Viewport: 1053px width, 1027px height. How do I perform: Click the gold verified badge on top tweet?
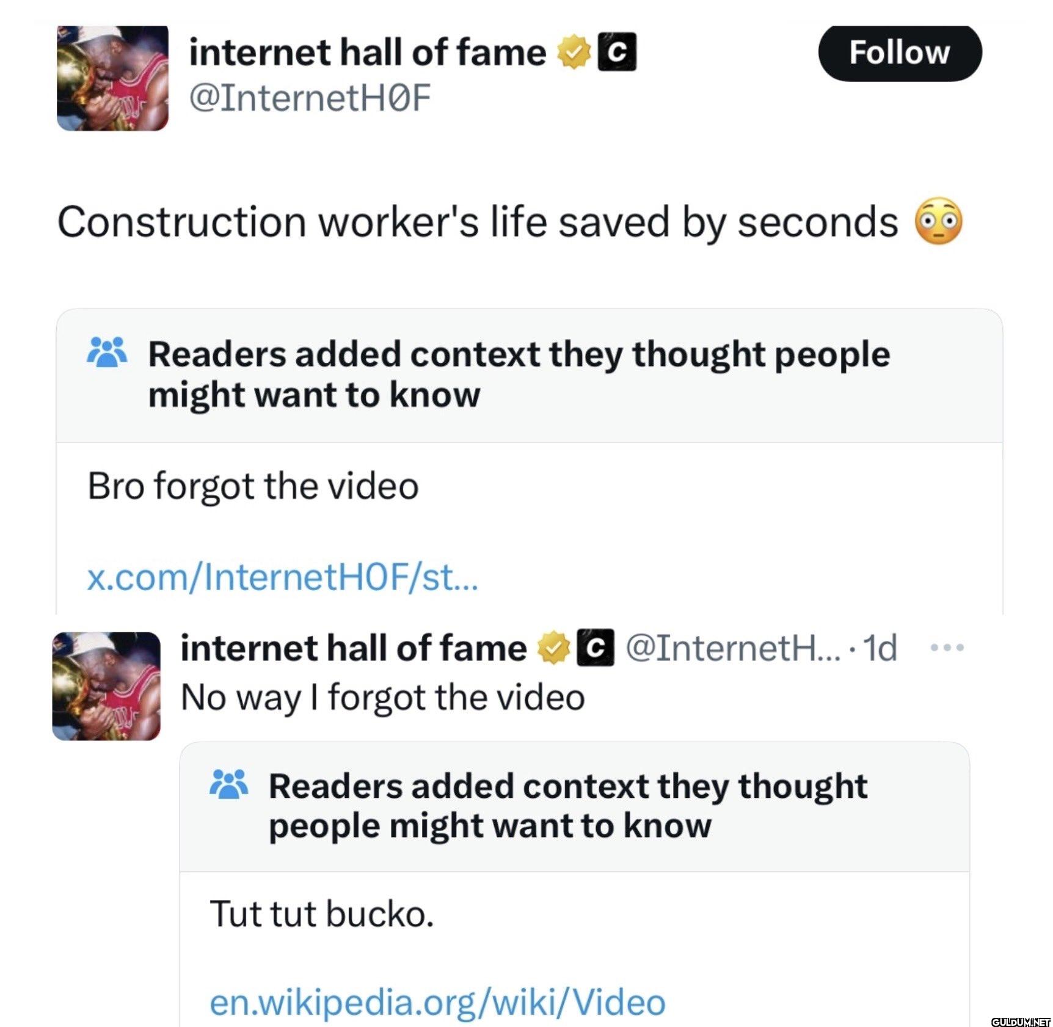574,53
